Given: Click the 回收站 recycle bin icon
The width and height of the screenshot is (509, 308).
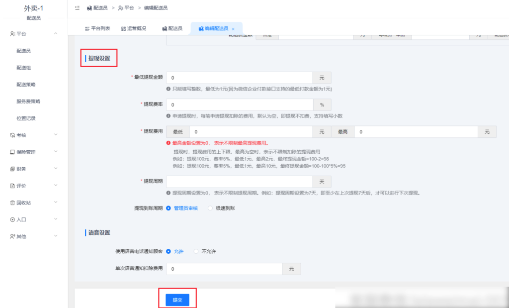Looking at the screenshot, I should (13, 203).
